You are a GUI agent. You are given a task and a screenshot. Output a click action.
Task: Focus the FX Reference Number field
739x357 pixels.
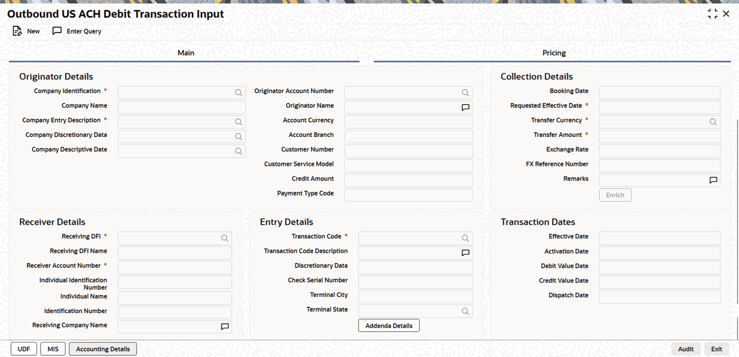(660, 166)
